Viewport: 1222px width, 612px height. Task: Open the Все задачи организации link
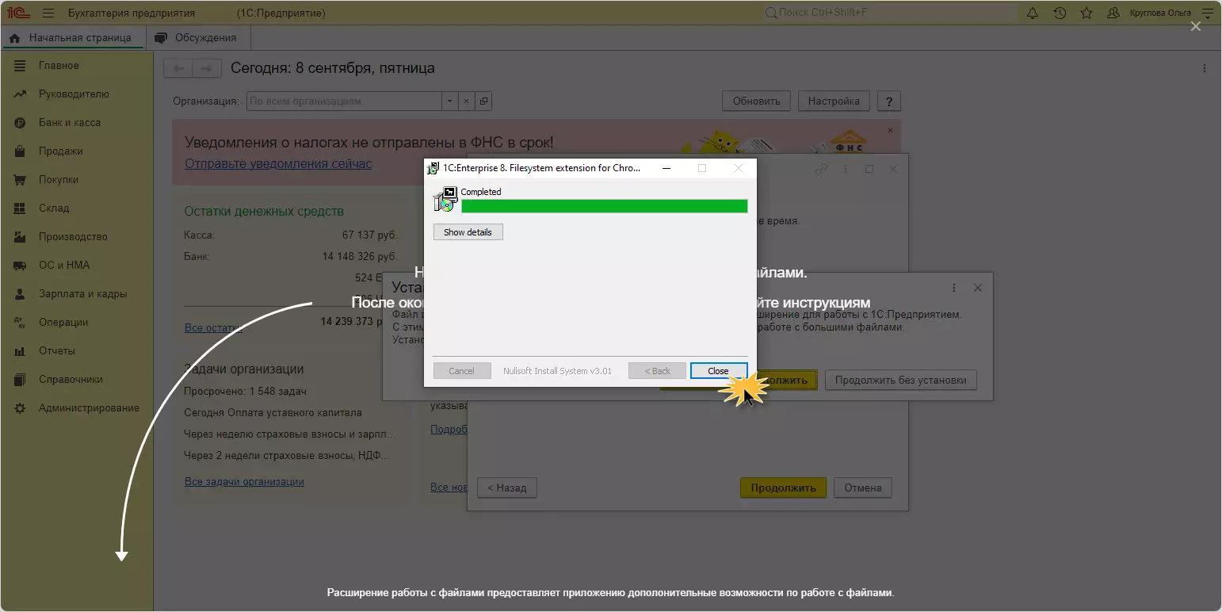tap(244, 482)
